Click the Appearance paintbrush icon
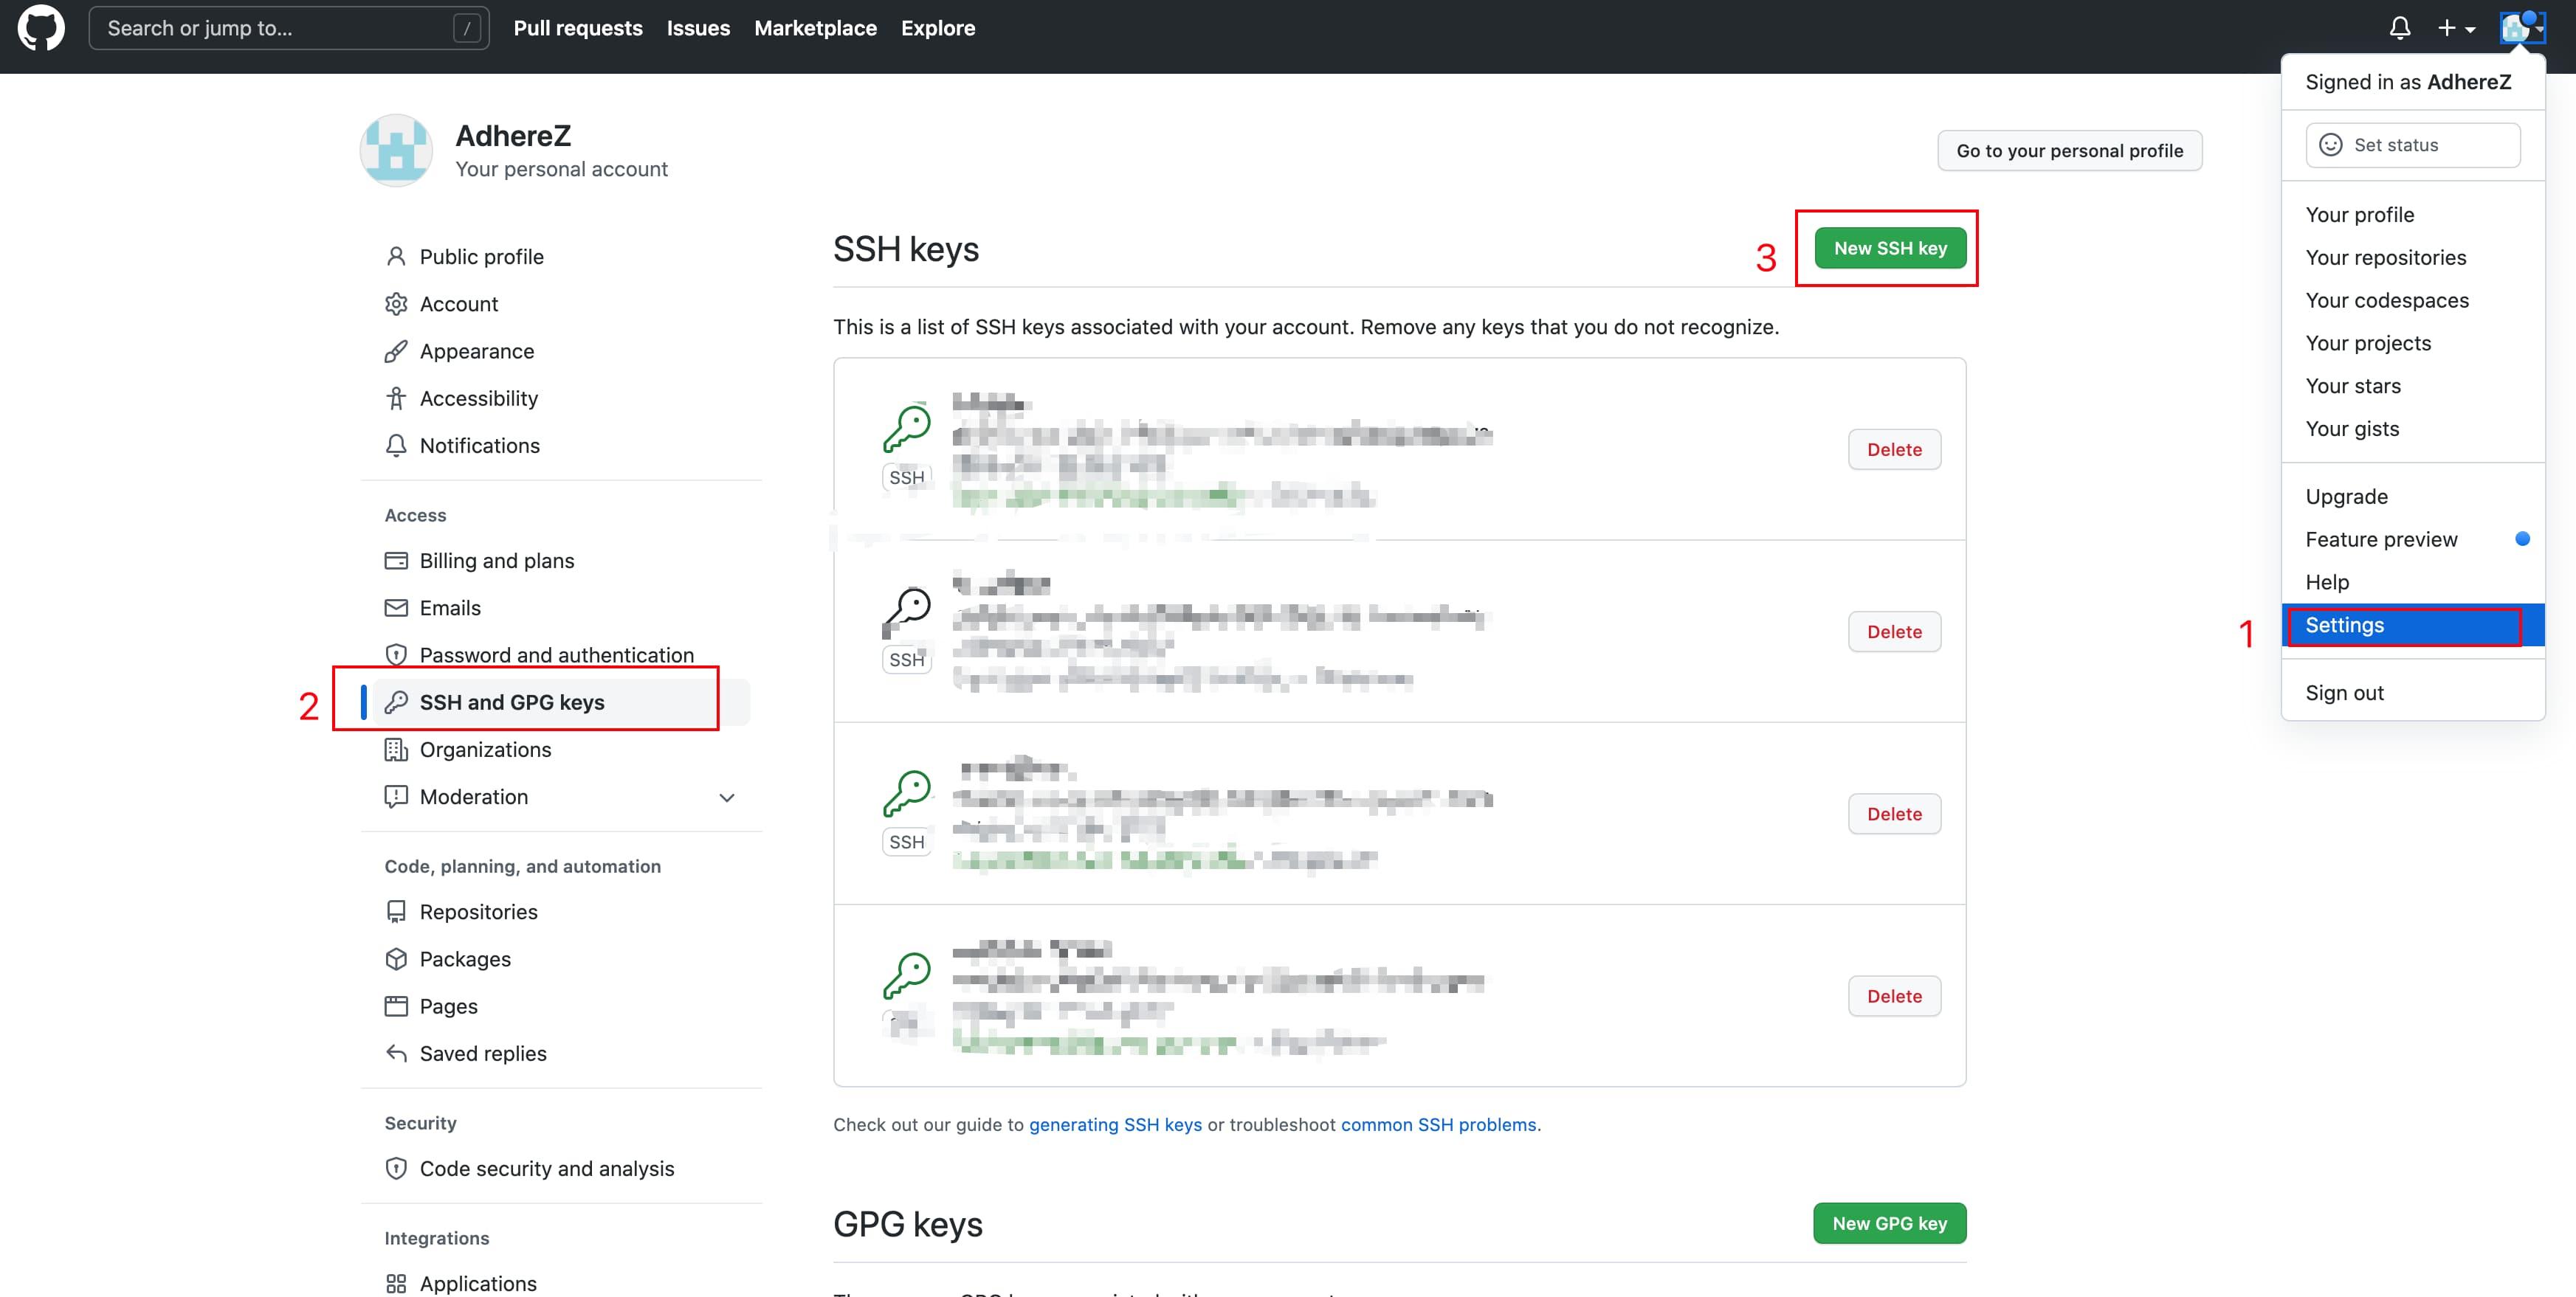Screen dimensions: 2576x1297 click(396, 350)
